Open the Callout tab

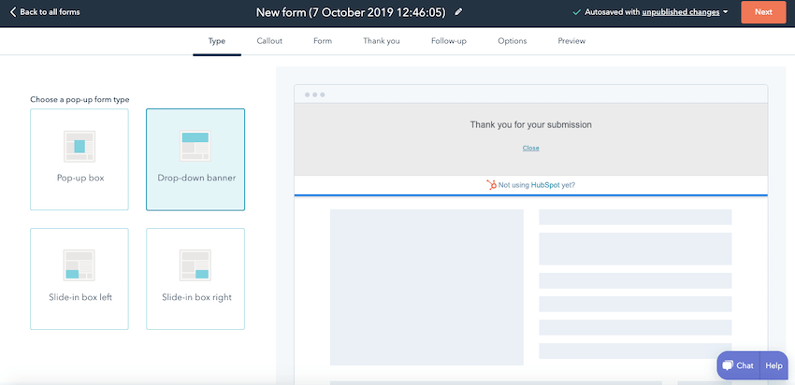[x=269, y=41]
